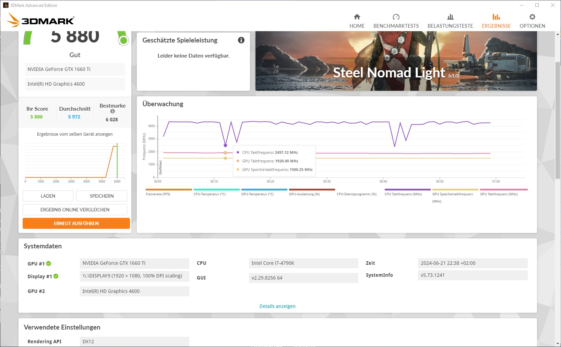Click GPU #1 GeForce GTX 1660 Ti system field
Image resolution: width=561 pixels, height=347 pixels.
134,263
